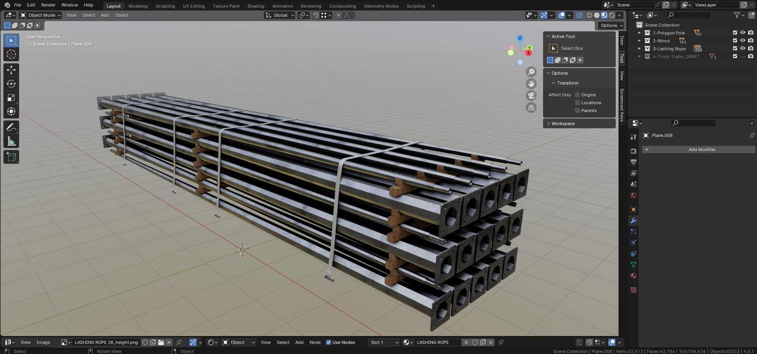
Task: Toggle Use Nodes checkbox
Action: [x=328, y=342]
